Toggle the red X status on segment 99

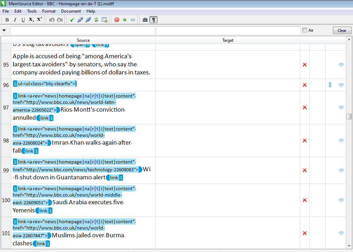[x=305, y=170]
